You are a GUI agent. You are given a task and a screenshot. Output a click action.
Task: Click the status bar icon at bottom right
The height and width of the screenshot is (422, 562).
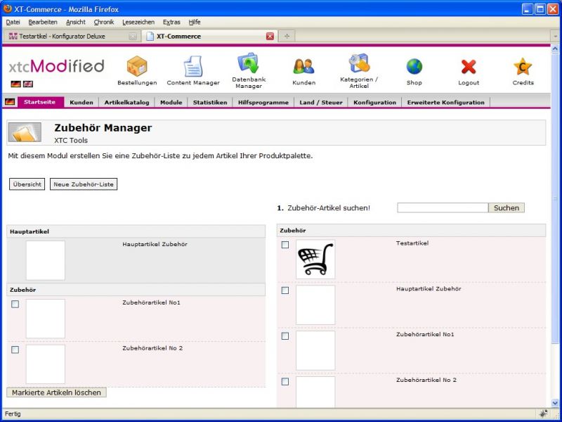click(x=544, y=414)
